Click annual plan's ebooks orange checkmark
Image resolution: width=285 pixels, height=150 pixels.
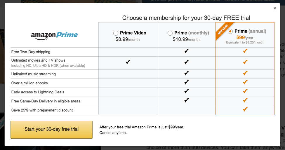pos(245,82)
